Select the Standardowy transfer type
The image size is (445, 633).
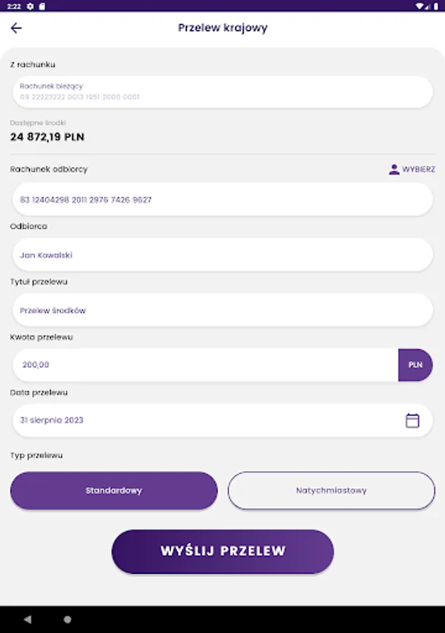(114, 490)
